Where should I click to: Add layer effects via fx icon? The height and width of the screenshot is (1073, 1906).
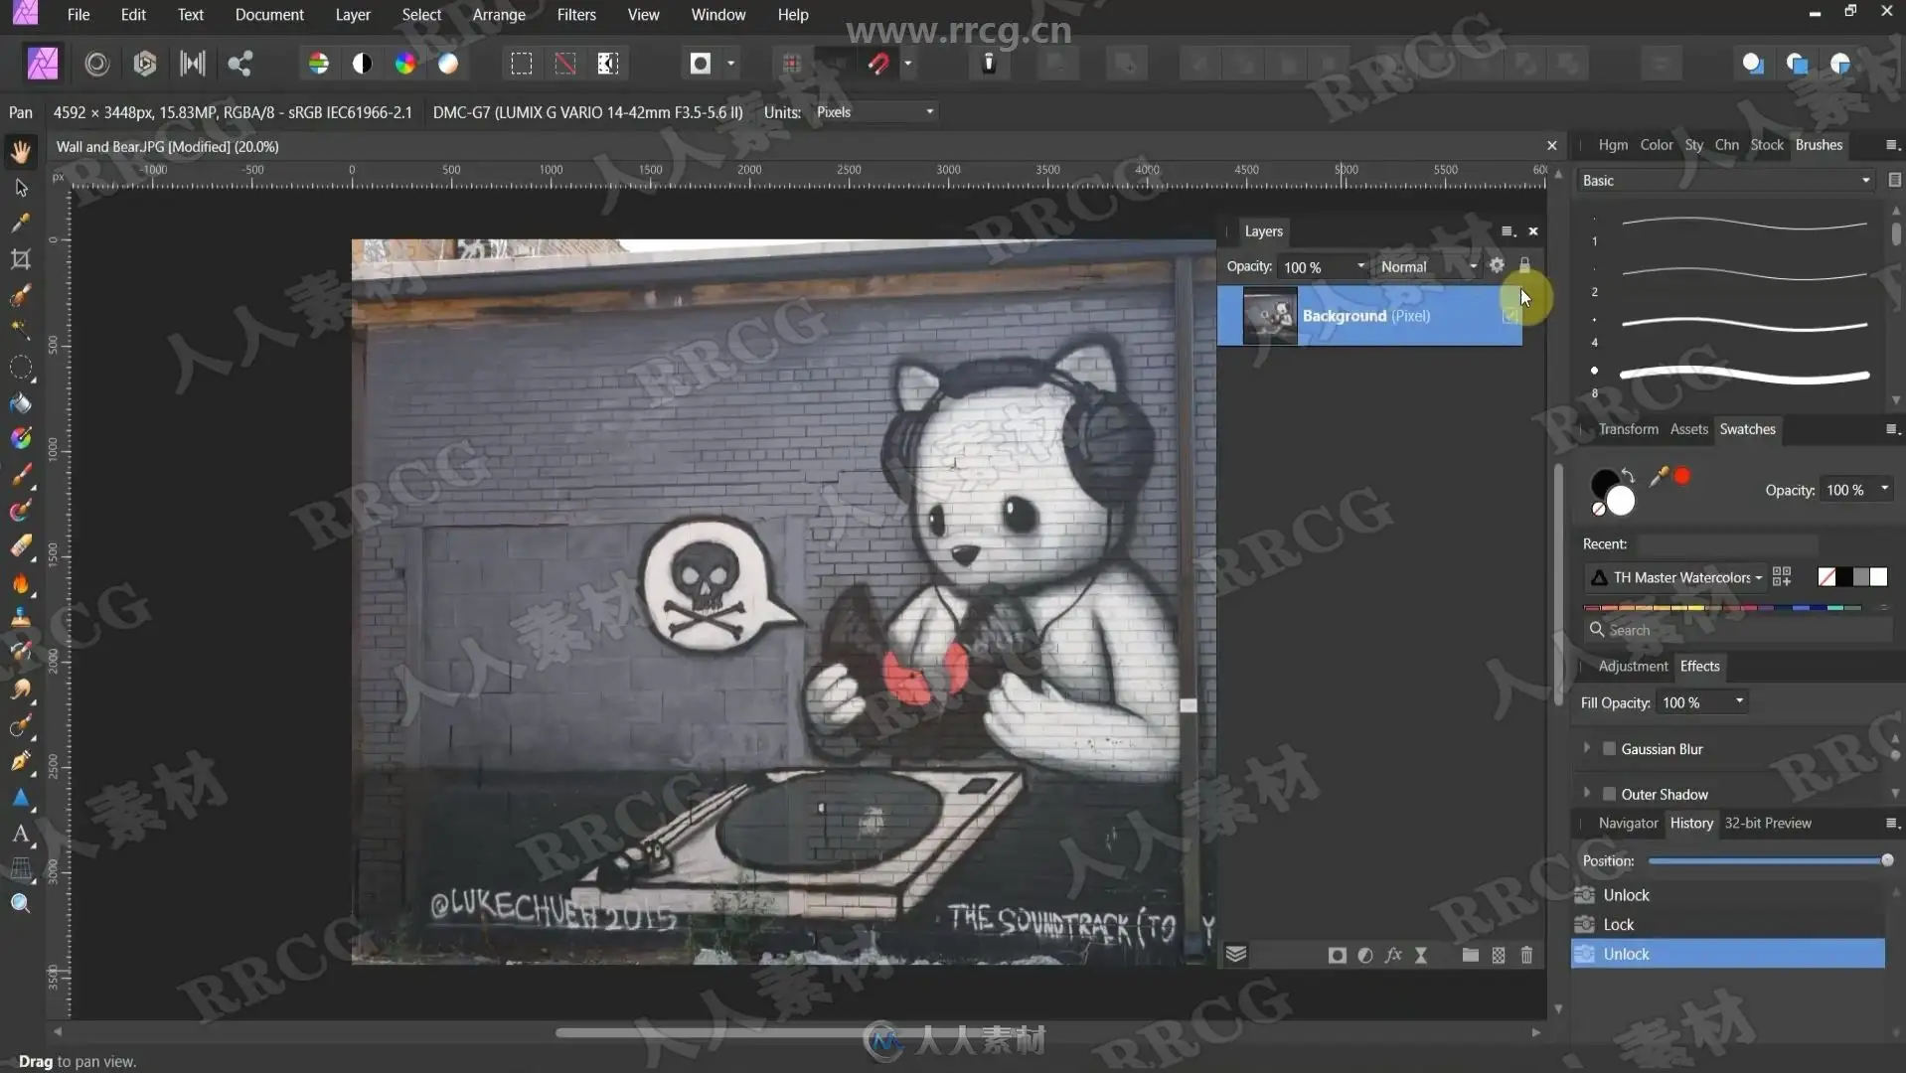1393,956
